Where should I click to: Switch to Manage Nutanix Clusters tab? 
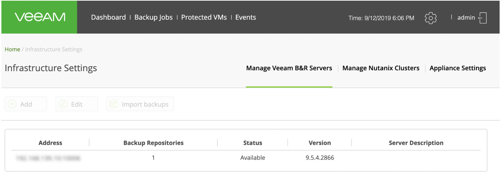point(381,68)
